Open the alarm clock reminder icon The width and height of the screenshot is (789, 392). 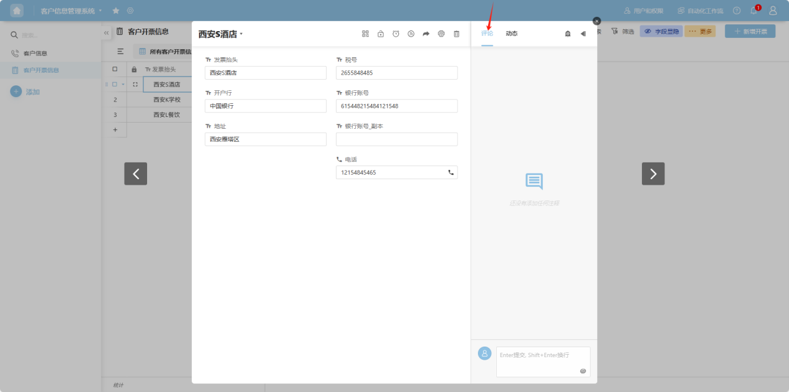[x=396, y=34]
